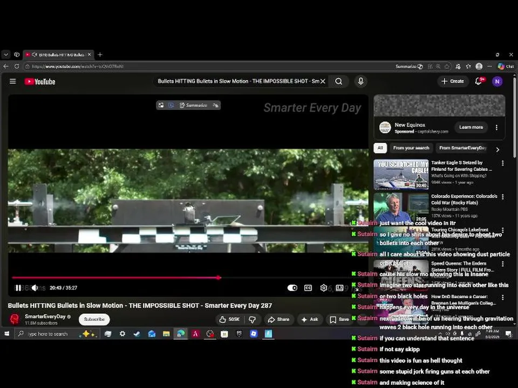Mute the video volume

point(35,288)
